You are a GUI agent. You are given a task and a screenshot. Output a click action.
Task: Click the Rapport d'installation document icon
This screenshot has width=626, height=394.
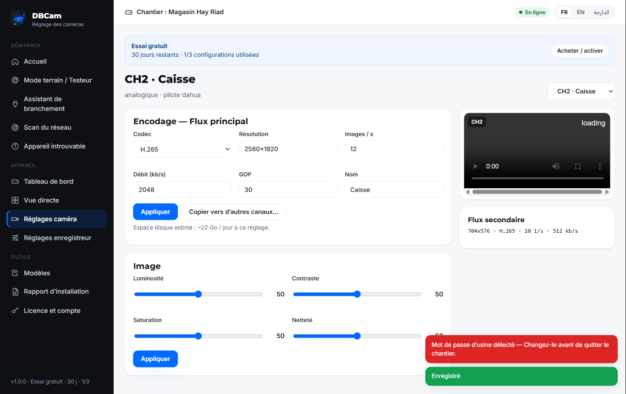tap(15, 292)
